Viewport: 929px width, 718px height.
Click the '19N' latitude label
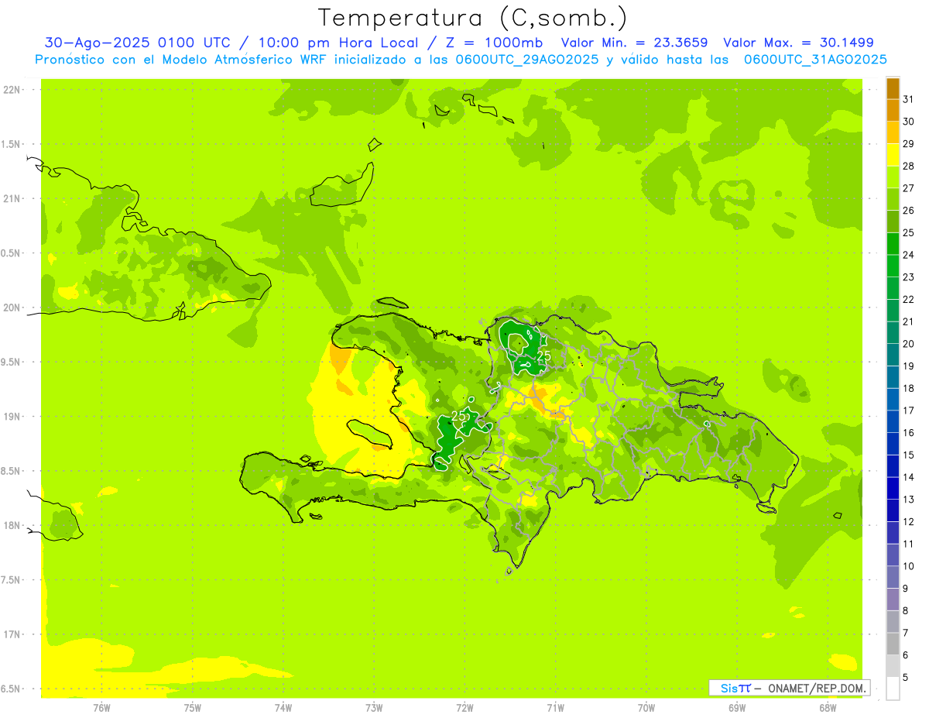12,417
